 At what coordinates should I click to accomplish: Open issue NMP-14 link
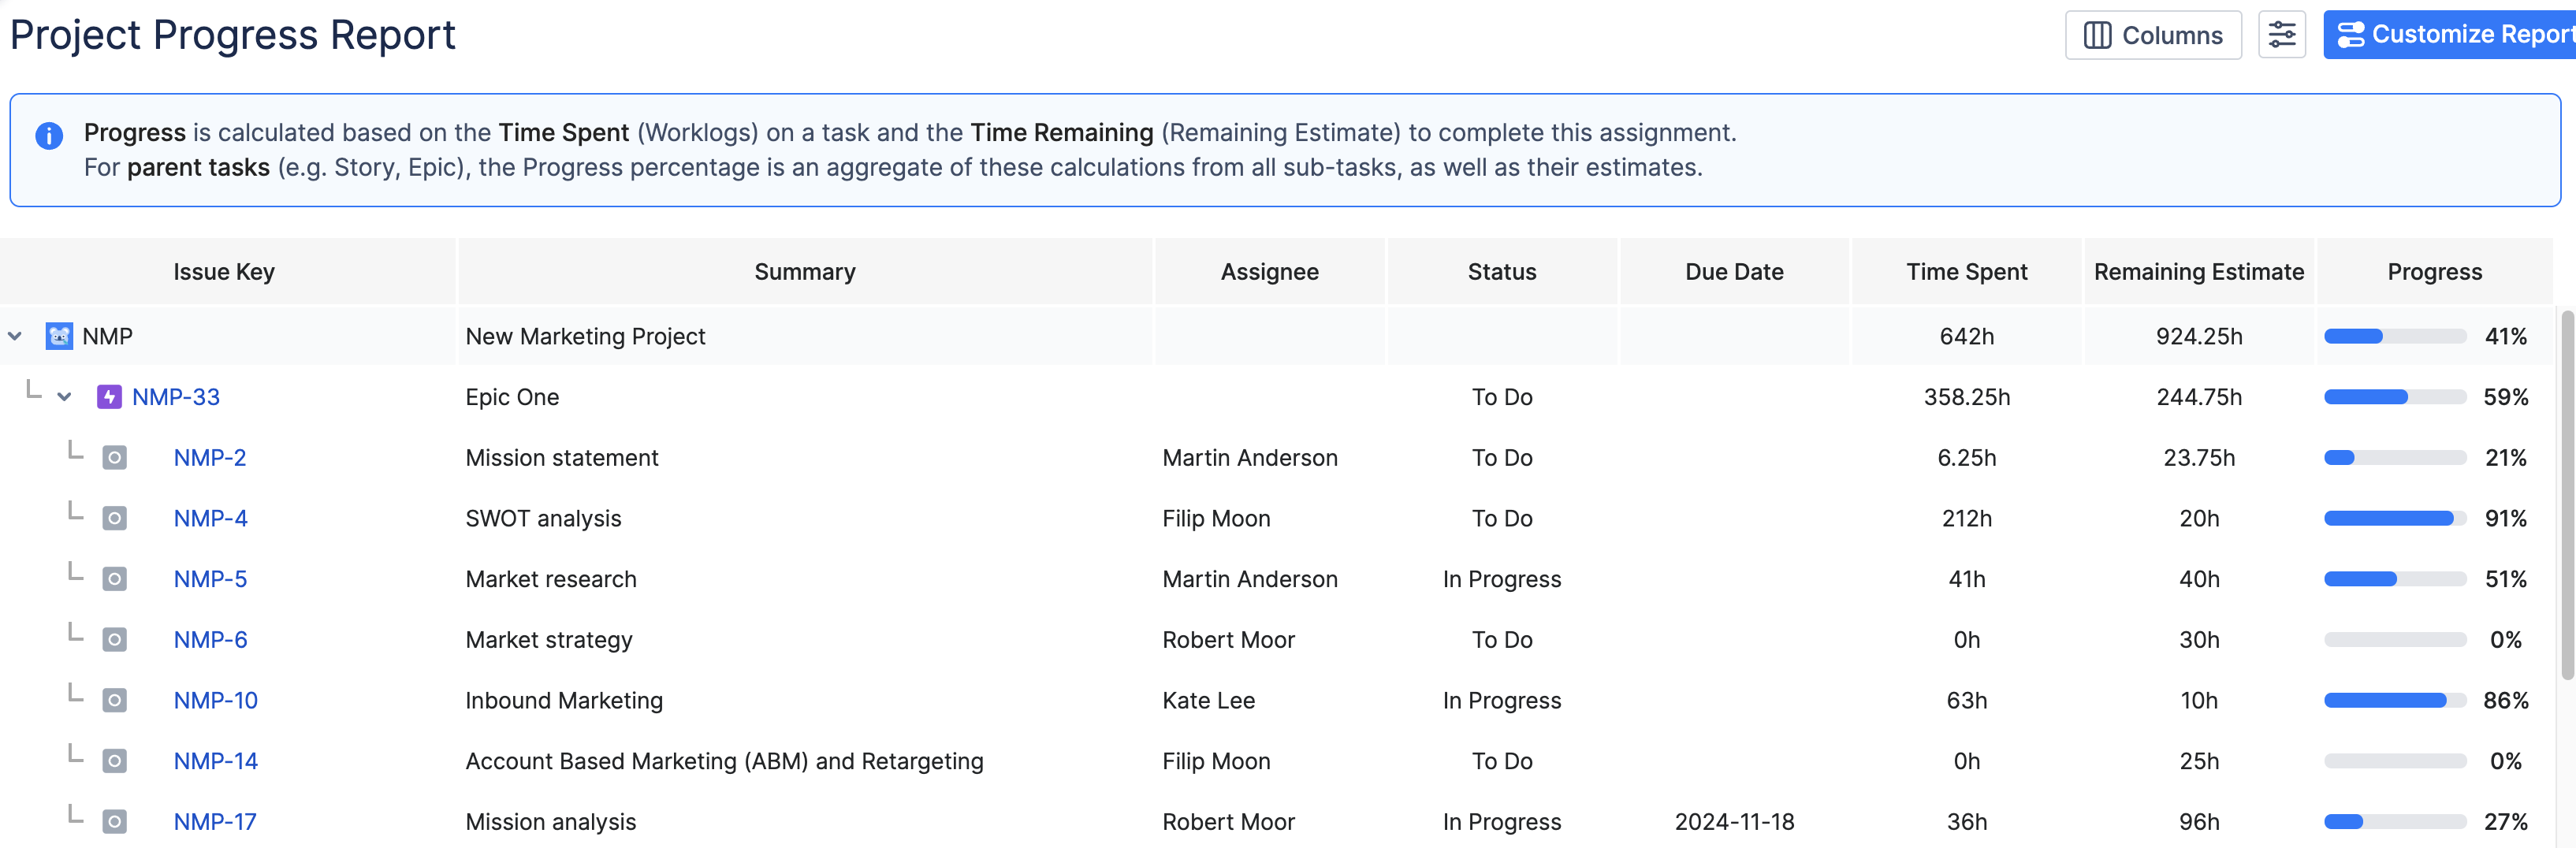point(215,760)
